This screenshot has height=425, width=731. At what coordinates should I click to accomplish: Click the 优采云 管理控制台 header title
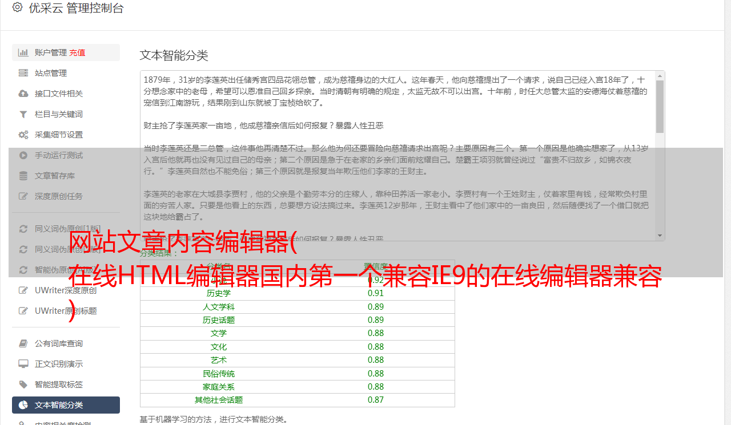coord(76,8)
